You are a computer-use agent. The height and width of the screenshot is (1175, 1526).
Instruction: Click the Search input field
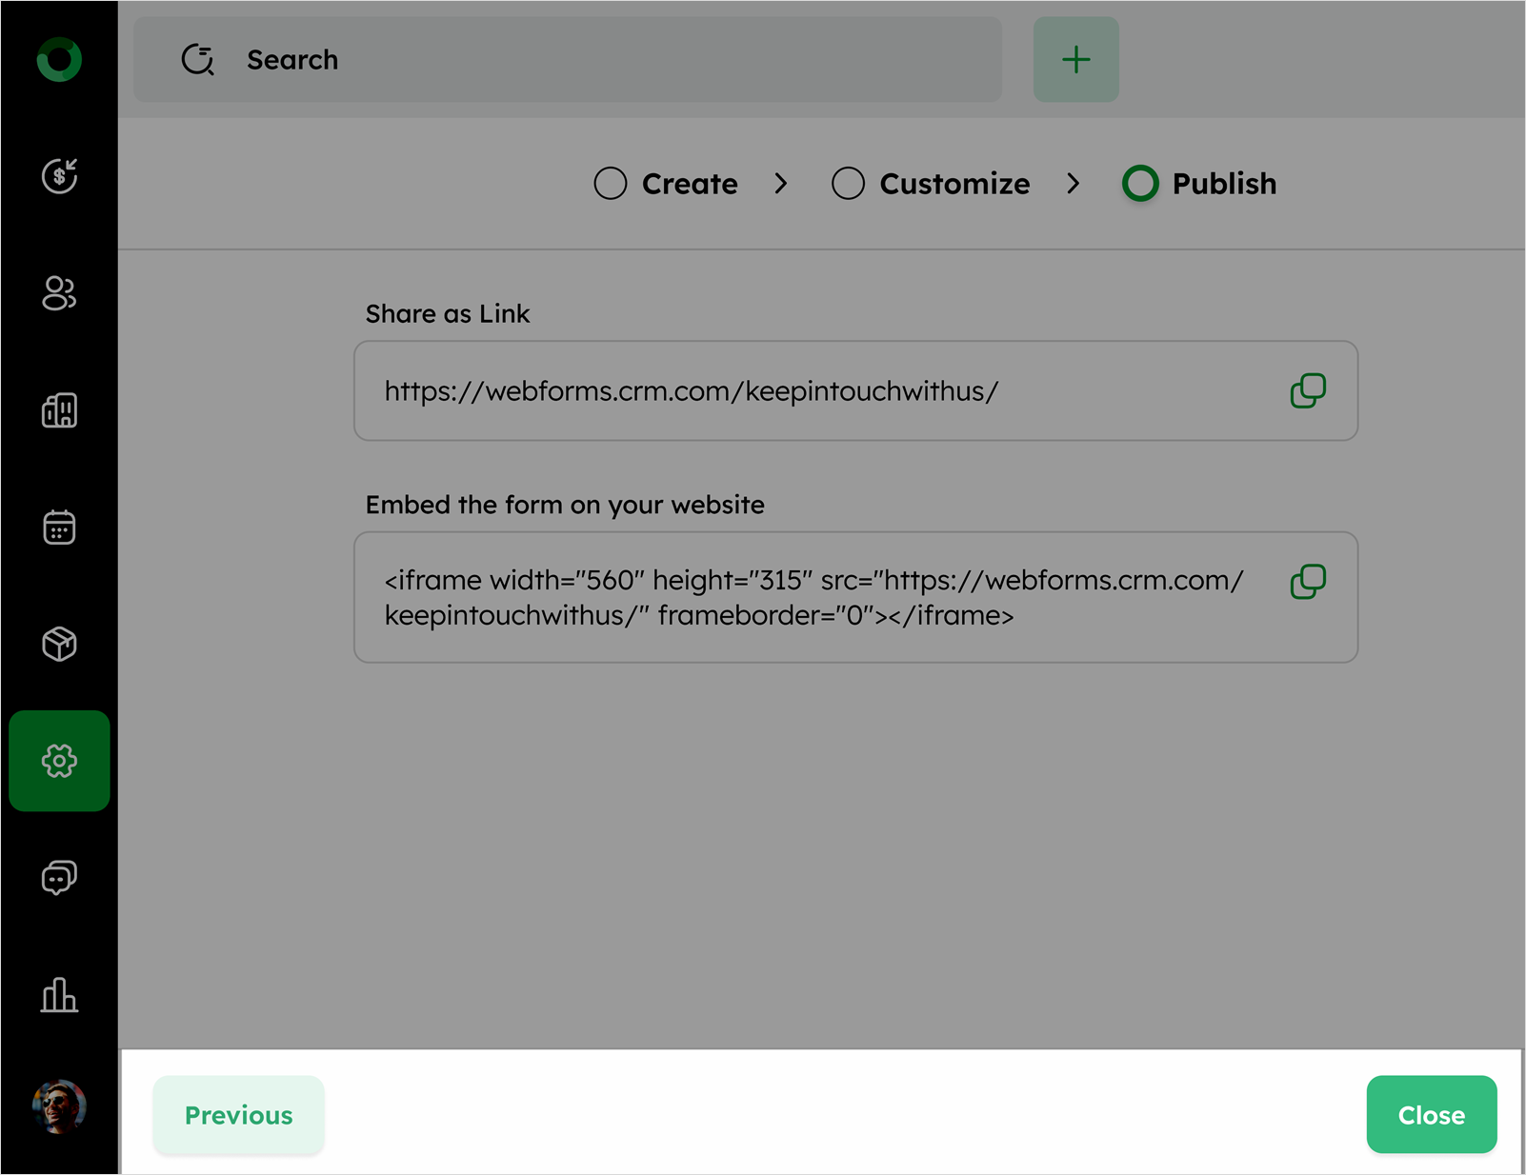click(x=568, y=60)
